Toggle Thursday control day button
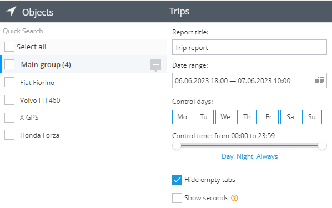 [x=247, y=117]
